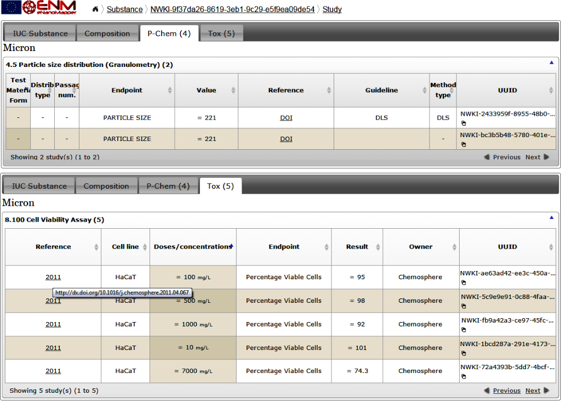561x401 pixels.
Task: Sort particle size table by Value column
Action: coord(207,91)
